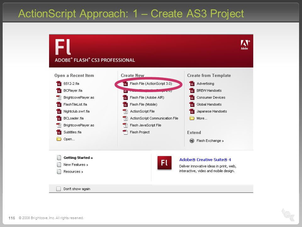Create a new Flash JavaScript File
This screenshot has height=227, width=302.
tap(145, 125)
